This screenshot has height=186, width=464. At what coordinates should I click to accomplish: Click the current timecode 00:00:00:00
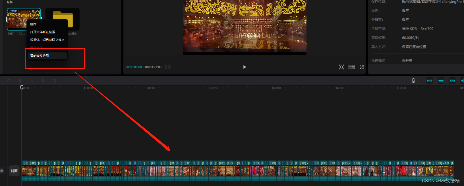coord(134,67)
